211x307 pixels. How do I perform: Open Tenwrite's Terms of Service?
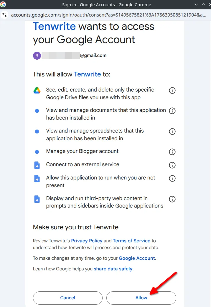(131, 241)
